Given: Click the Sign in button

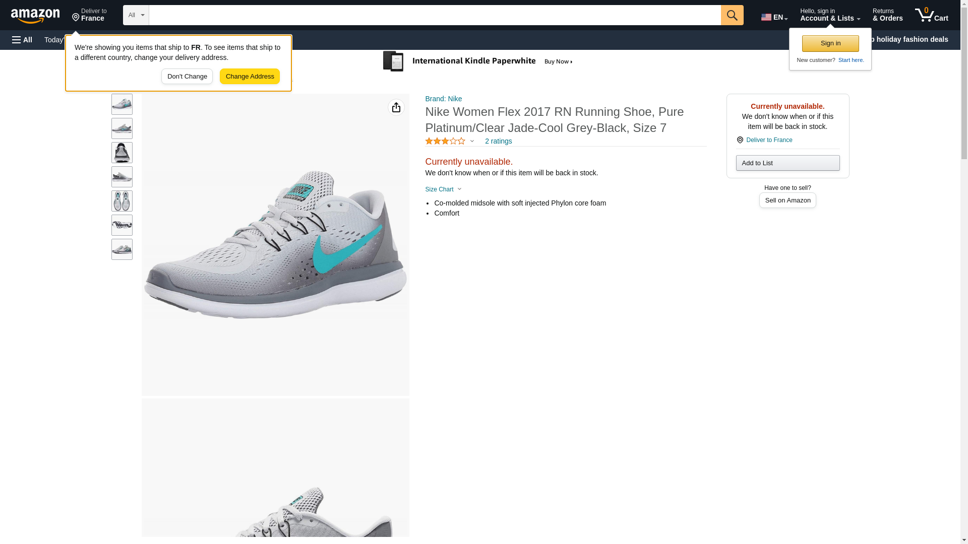Looking at the screenshot, I should [830, 43].
